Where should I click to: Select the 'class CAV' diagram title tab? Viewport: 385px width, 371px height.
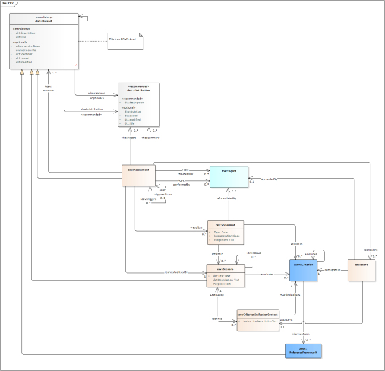tap(8, 3)
